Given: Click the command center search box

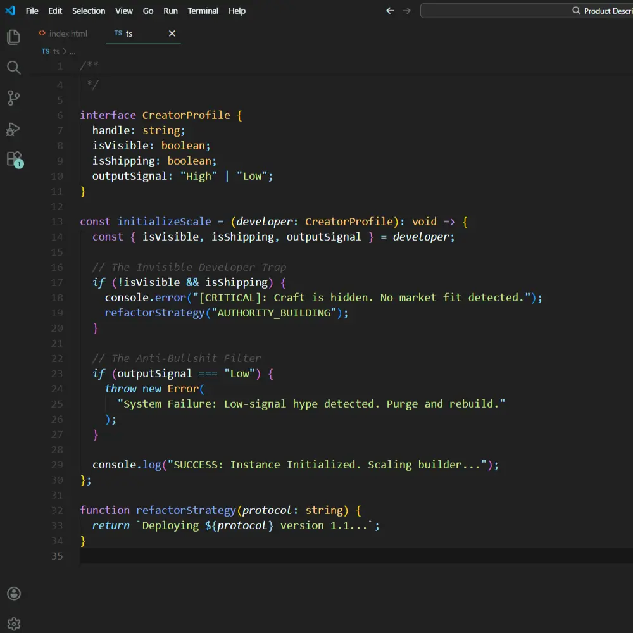Looking at the screenshot, I should [x=527, y=11].
